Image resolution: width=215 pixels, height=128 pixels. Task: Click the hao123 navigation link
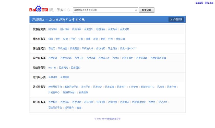(x=52, y=68)
